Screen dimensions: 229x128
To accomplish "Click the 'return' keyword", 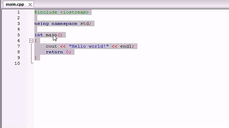I will coord(54,52).
